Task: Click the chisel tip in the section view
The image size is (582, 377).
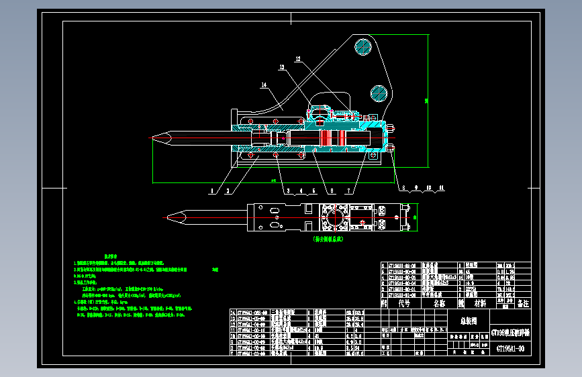Action: click(x=162, y=138)
